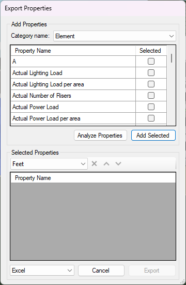
Task: Cancel the Export Properties dialog
Action: [101, 271]
